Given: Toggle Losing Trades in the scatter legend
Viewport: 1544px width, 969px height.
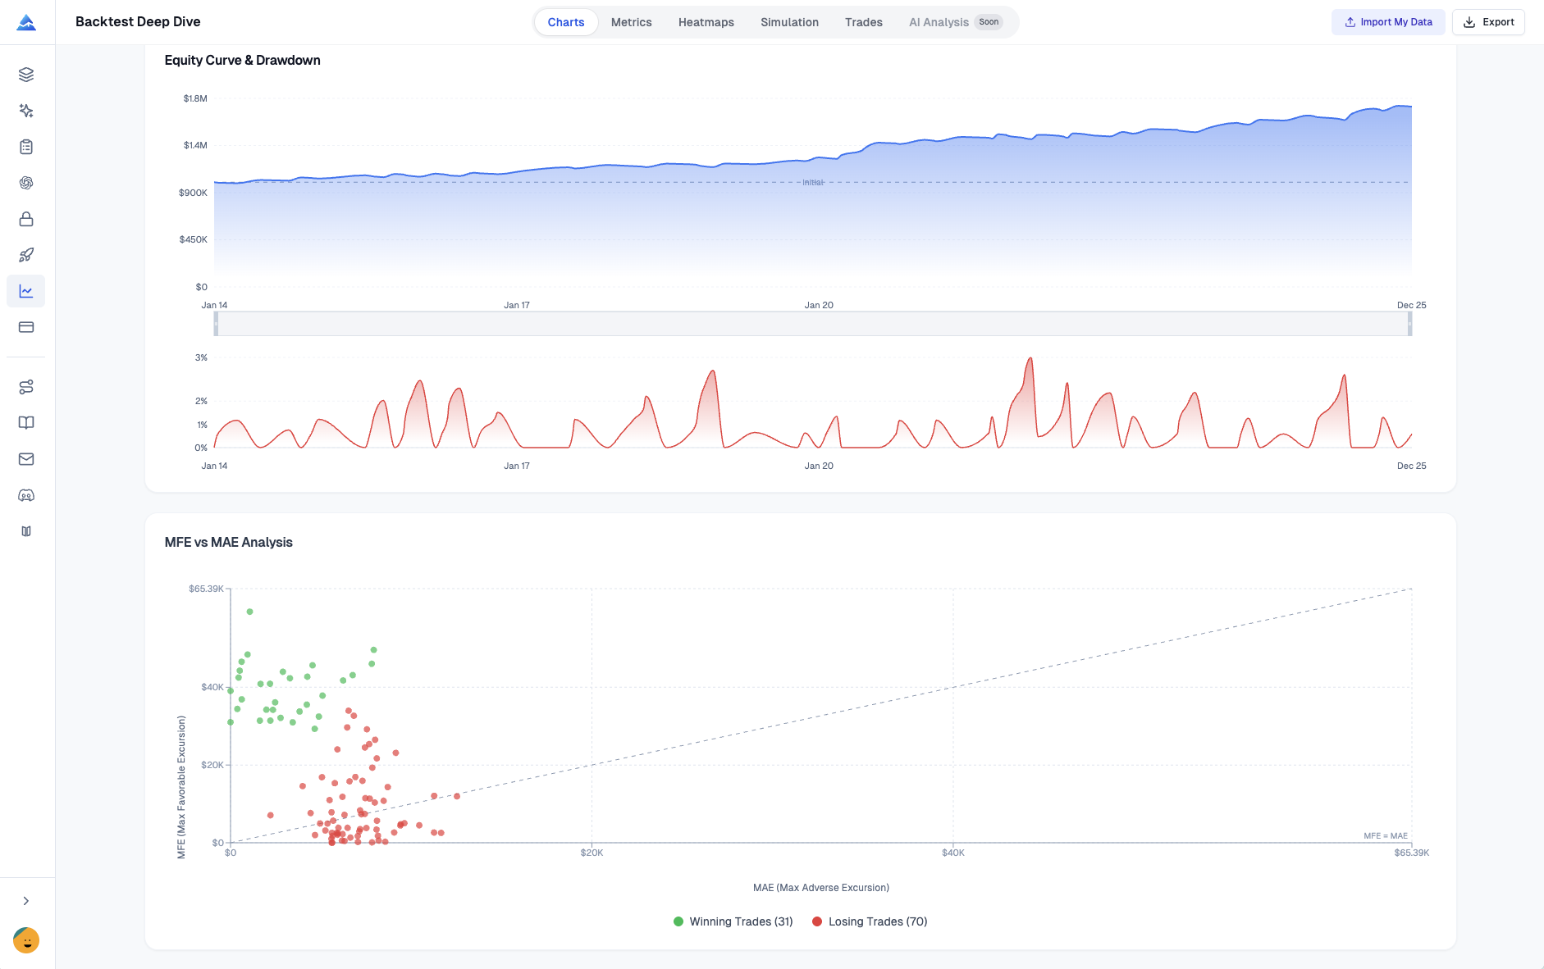Looking at the screenshot, I should [x=869, y=921].
